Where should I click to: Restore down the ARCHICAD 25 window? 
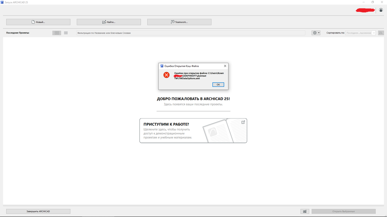point(373,2)
